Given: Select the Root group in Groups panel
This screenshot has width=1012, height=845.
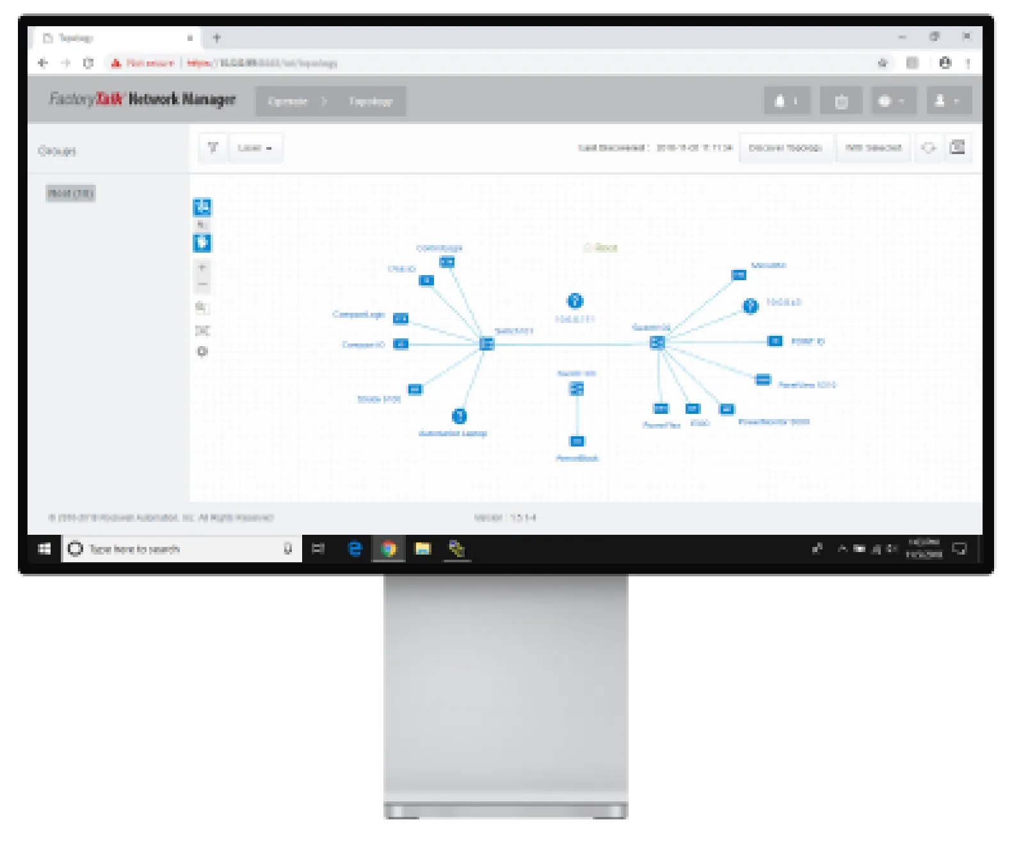Looking at the screenshot, I should pos(70,193).
